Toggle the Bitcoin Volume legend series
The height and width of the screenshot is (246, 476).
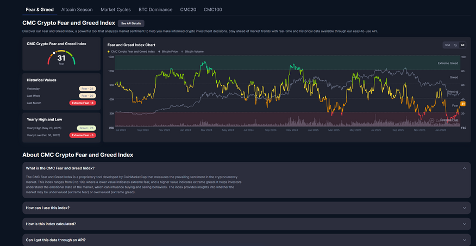pos(192,52)
